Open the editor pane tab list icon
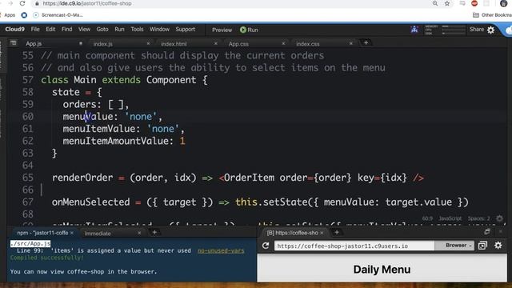 (13, 42)
